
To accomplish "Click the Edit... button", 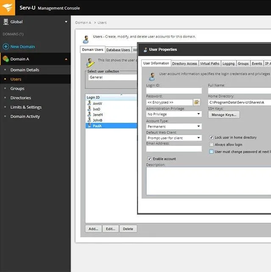I will point(111,229).
